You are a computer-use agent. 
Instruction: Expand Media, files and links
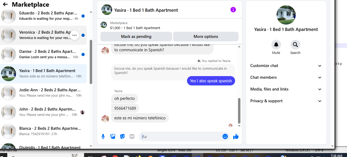pos(286,89)
